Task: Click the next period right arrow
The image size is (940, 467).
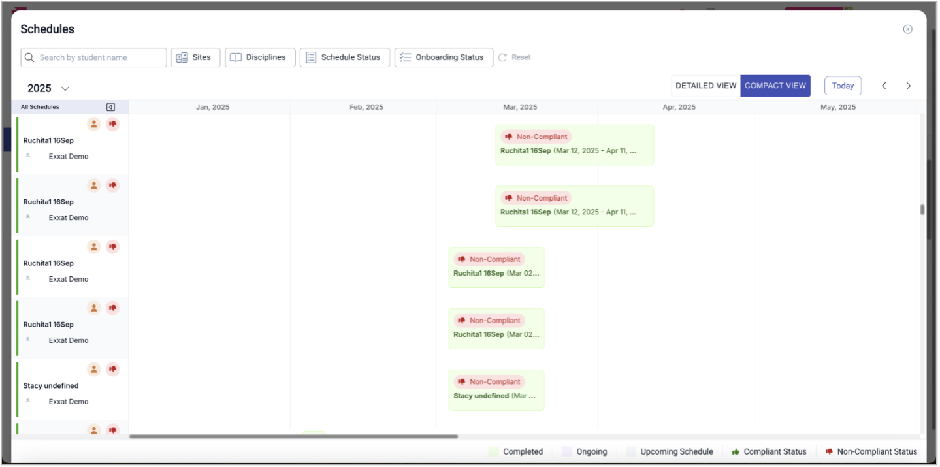Action: point(908,86)
